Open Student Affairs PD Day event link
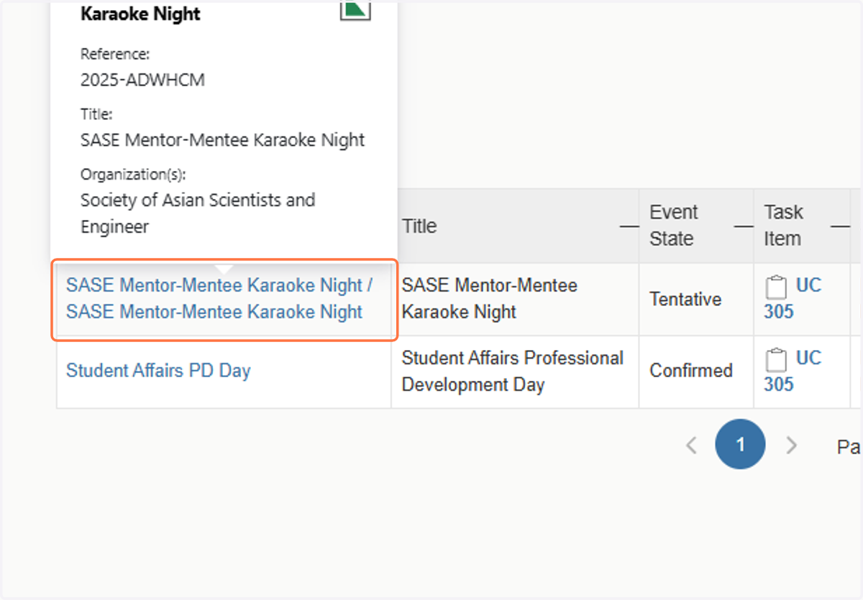 click(158, 371)
